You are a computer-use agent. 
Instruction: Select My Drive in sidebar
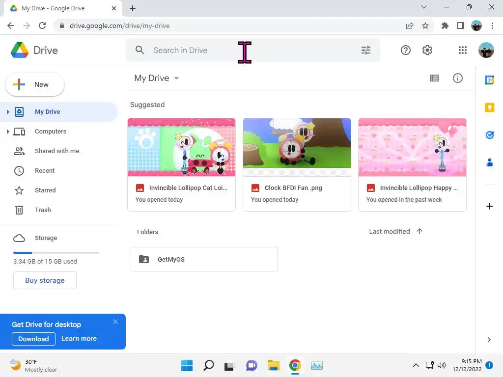[x=59, y=111]
